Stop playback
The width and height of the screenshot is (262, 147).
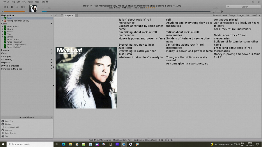click(17, 7)
